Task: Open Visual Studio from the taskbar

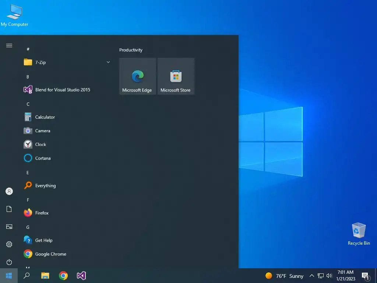Action: click(81, 276)
